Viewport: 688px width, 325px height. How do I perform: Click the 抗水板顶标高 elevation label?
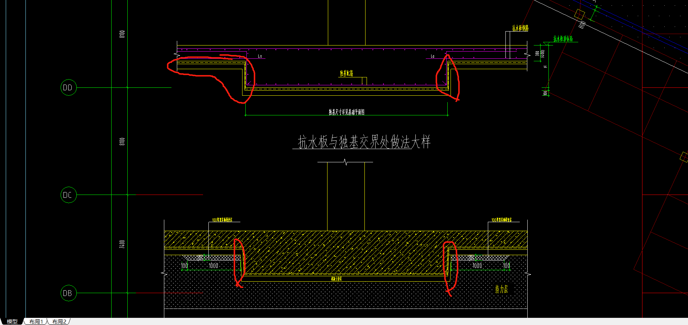coord(563,39)
